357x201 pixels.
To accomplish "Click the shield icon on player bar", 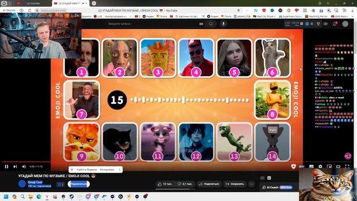I will tap(293, 166).
